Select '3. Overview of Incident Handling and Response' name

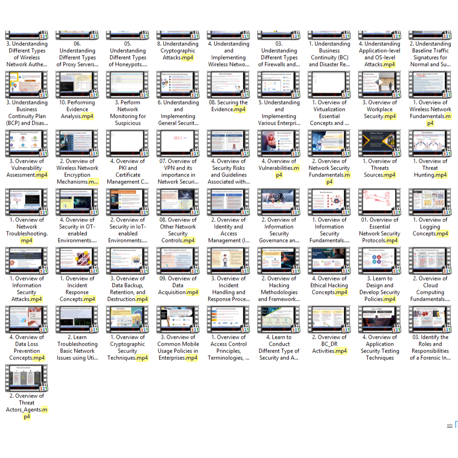tap(228, 289)
